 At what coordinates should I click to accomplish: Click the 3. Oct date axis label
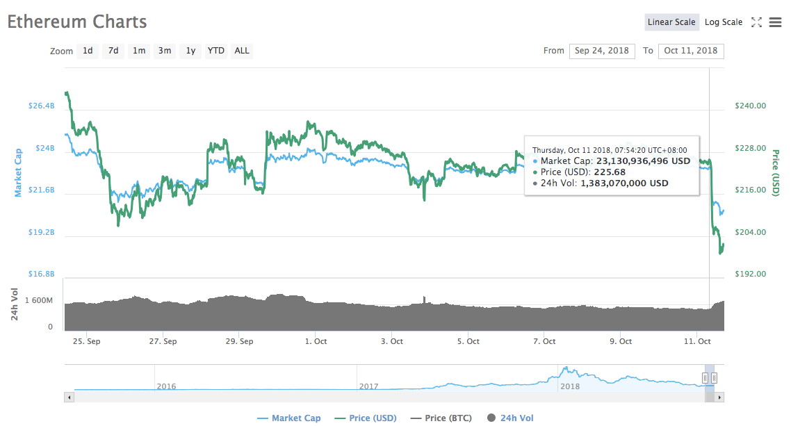coord(392,341)
